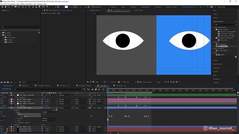Select the Selection arrow tool

tap(3, 7)
